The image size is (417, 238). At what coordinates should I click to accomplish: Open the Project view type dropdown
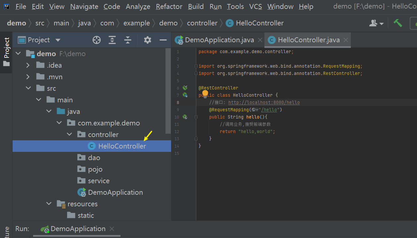pyautogui.click(x=58, y=40)
